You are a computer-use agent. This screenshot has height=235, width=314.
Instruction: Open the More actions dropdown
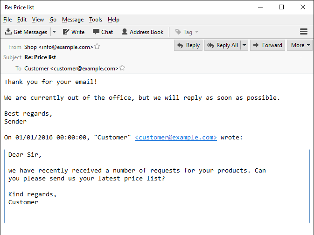[300, 45]
